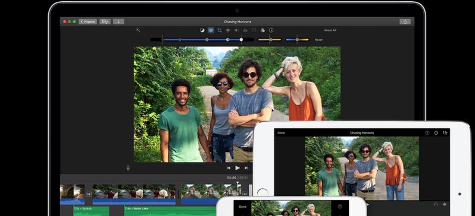Click the shadows handle on the blue slider
This screenshot has height=216, width=475.
point(180,40)
